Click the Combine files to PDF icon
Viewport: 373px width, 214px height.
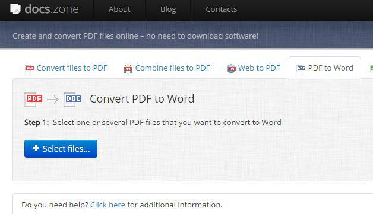point(128,69)
